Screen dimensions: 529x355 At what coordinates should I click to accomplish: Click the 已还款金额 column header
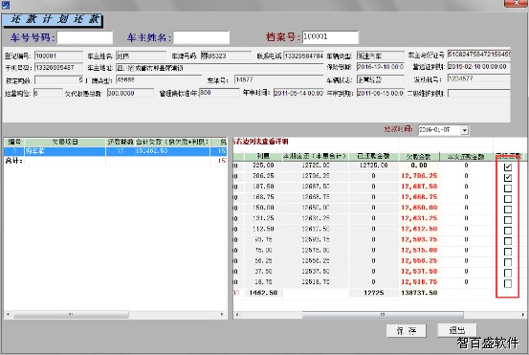(x=373, y=156)
